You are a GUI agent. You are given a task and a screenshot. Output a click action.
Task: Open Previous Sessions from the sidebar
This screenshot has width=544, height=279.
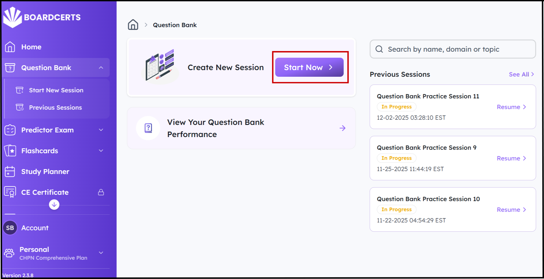[55, 108]
